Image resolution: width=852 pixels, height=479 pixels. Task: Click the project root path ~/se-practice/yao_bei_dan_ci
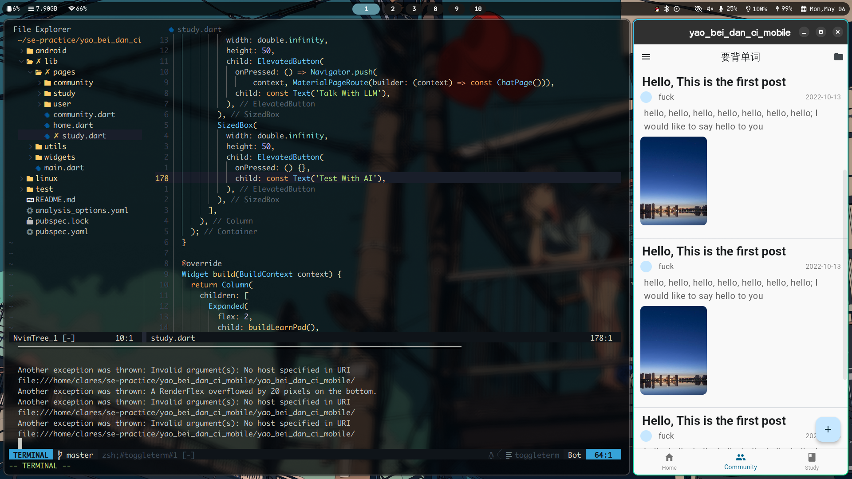pos(79,40)
